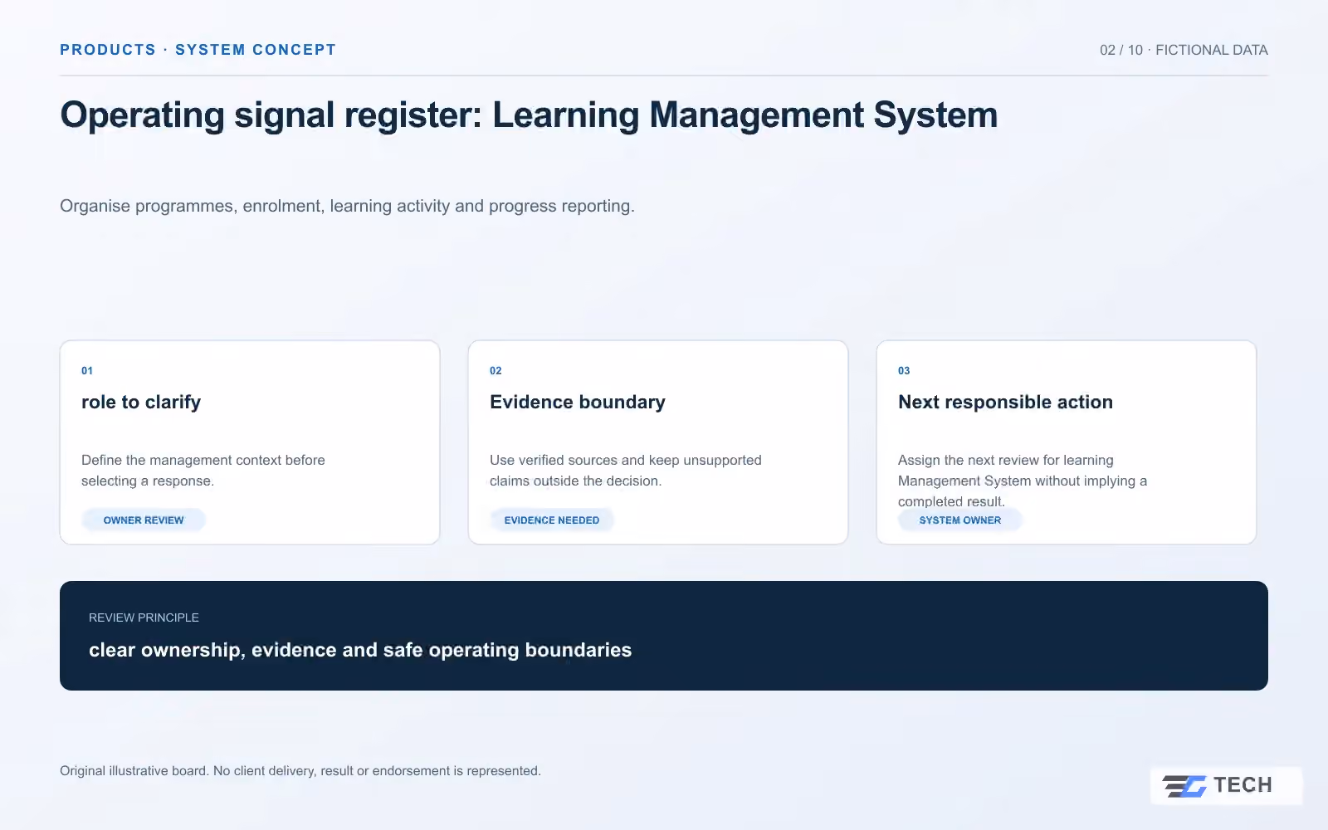Image resolution: width=1328 pixels, height=830 pixels.
Task: Select the EVIDENCE NEEDED tag
Action: coord(552,520)
